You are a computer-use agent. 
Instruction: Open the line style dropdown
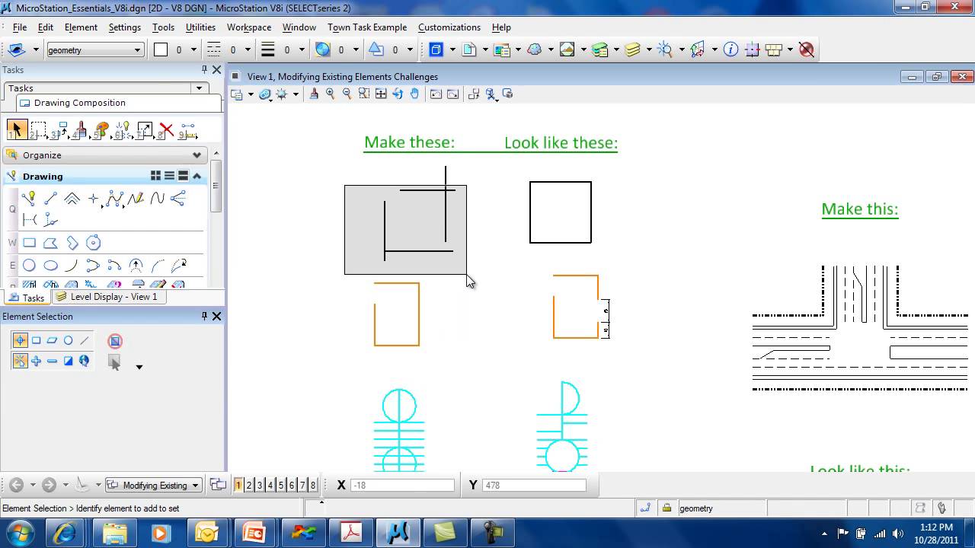point(248,49)
